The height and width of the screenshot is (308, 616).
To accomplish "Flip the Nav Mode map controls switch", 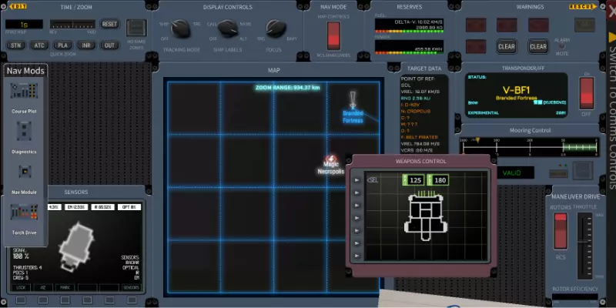I will click(x=333, y=35).
